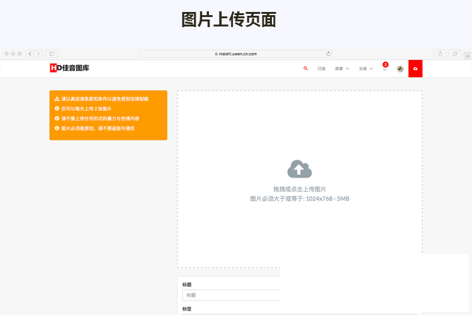The image size is (472, 315).
Task: Click the meishi.uwen.cn.com address bar
Action: 236,54
